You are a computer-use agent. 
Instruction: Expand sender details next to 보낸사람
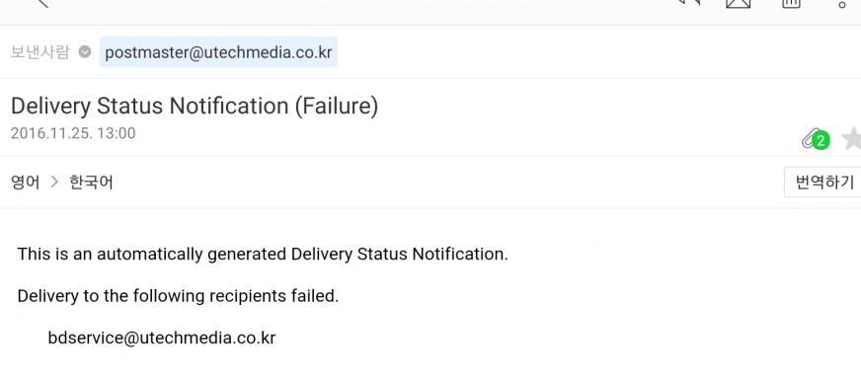[x=85, y=52]
